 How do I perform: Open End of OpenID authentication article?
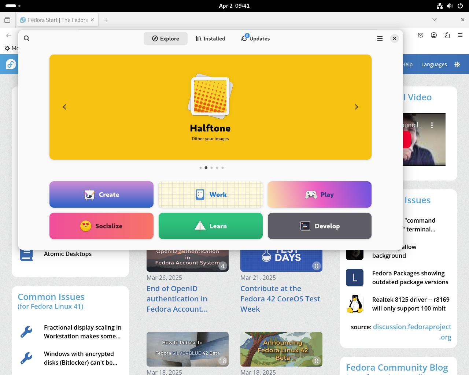[177, 299]
